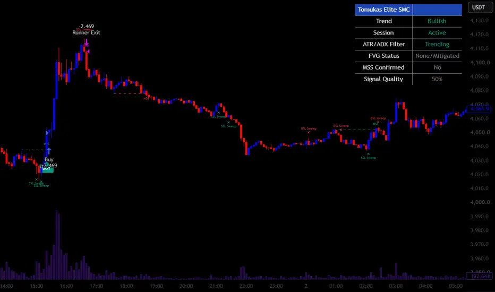Screen dimensions: 495x292
Task: Click the Bullish trend value
Action: [437, 21]
